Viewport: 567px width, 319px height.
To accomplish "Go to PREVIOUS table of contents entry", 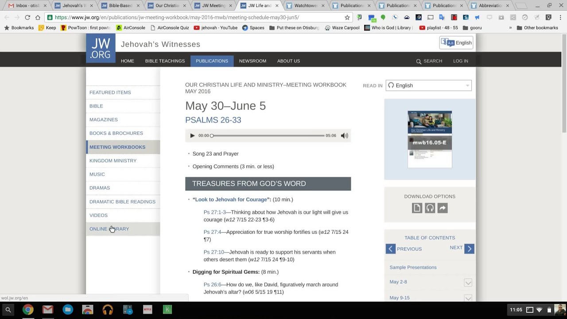I will coord(404,249).
